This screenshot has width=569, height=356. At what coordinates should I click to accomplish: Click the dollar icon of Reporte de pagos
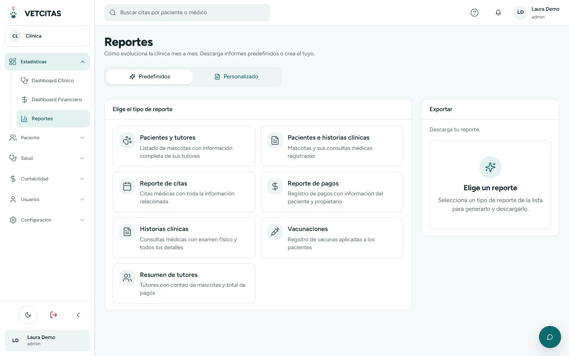pos(275,186)
